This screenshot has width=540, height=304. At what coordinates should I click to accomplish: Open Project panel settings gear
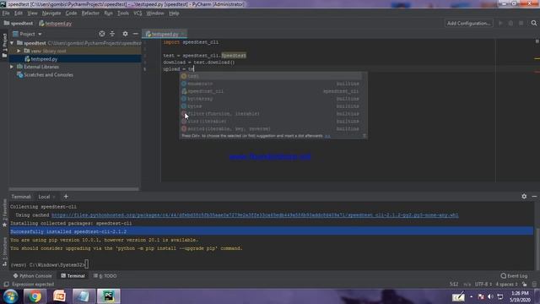(125, 34)
